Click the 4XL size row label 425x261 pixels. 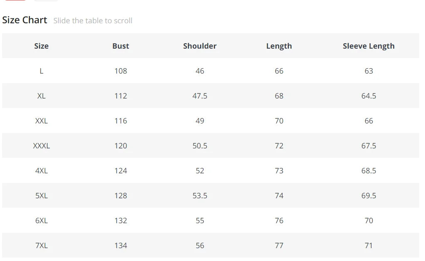pyautogui.click(x=41, y=171)
